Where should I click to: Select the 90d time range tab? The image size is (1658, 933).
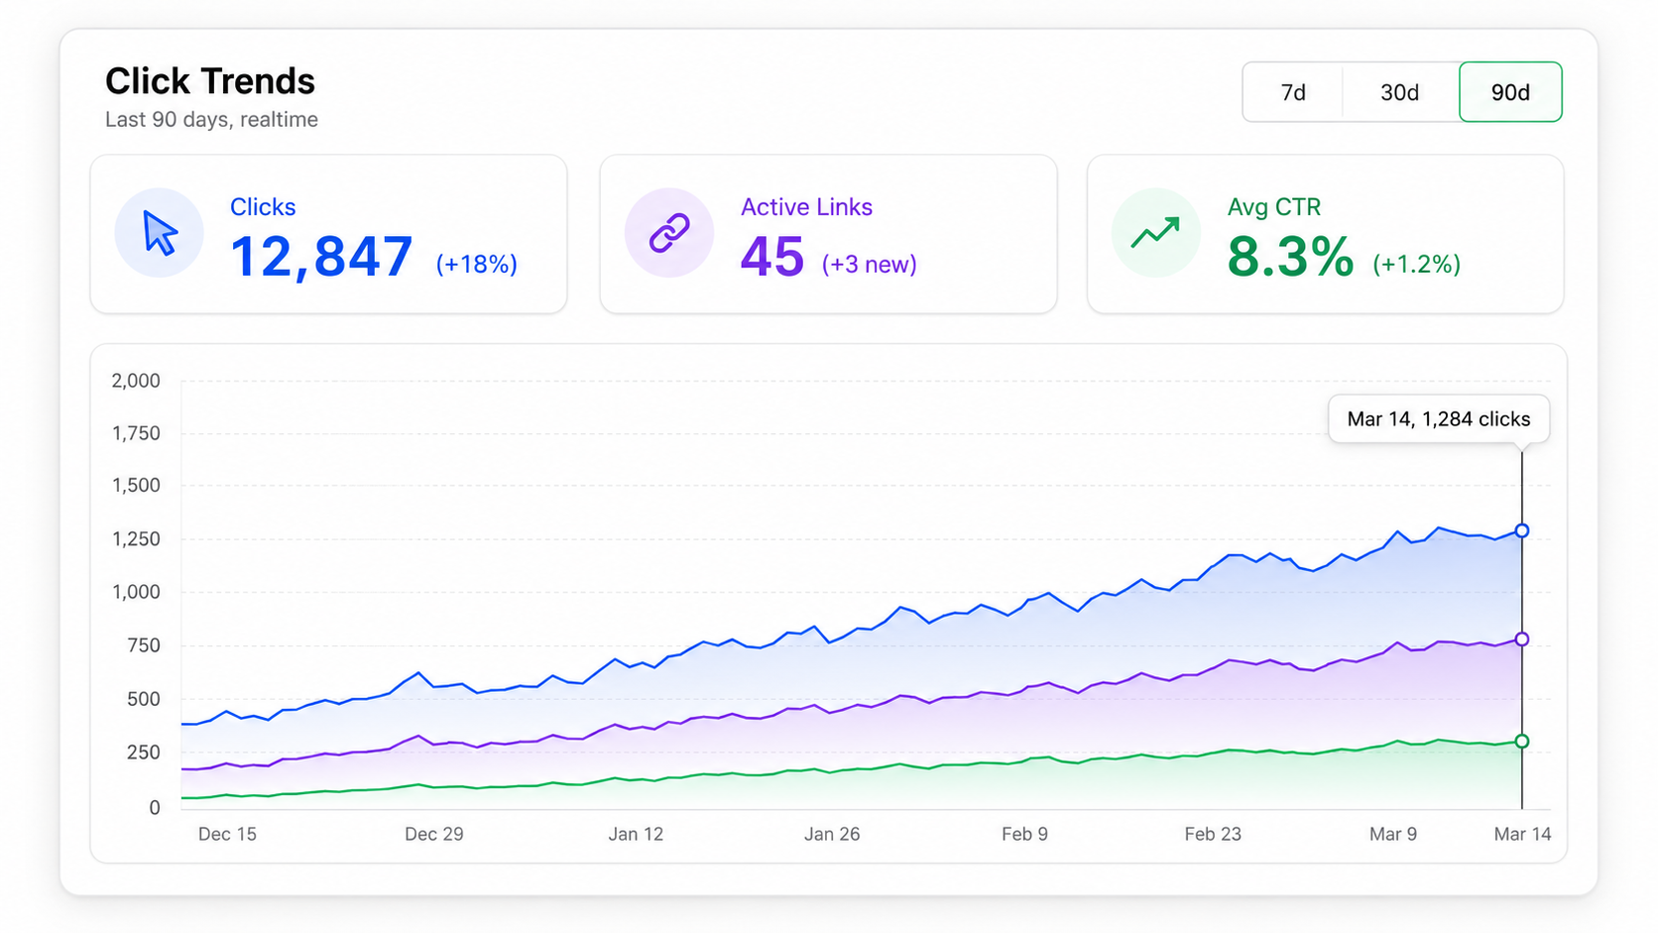pyautogui.click(x=1510, y=92)
